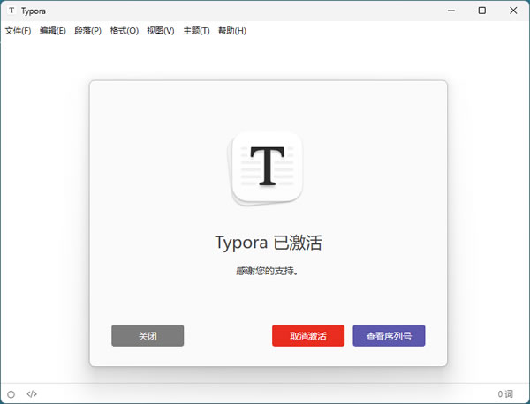Toggle sidebar using the circle icon in the status bar

point(11,394)
